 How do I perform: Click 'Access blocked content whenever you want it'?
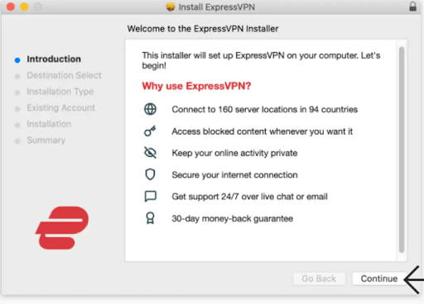pos(263,131)
